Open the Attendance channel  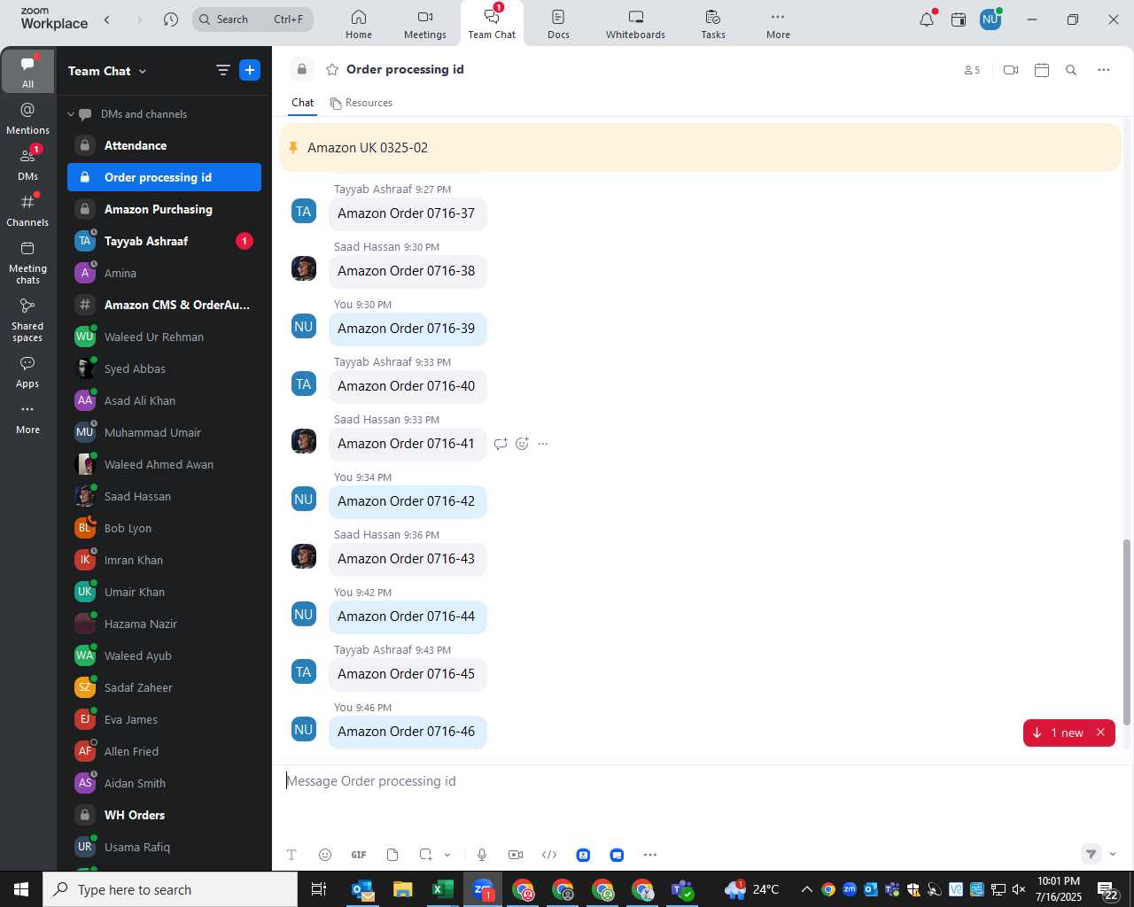[164, 145]
